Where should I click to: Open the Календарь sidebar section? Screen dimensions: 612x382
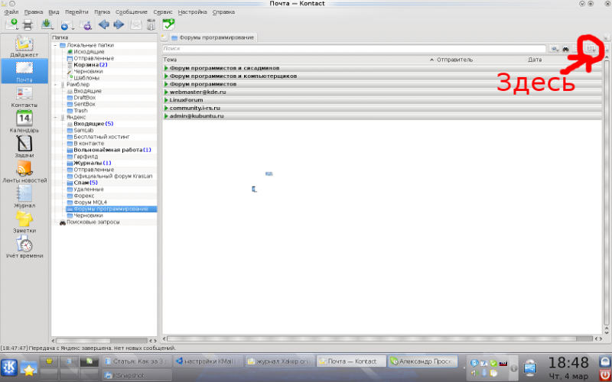[x=24, y=121]
